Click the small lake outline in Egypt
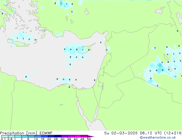 click(x=61, y=105)
